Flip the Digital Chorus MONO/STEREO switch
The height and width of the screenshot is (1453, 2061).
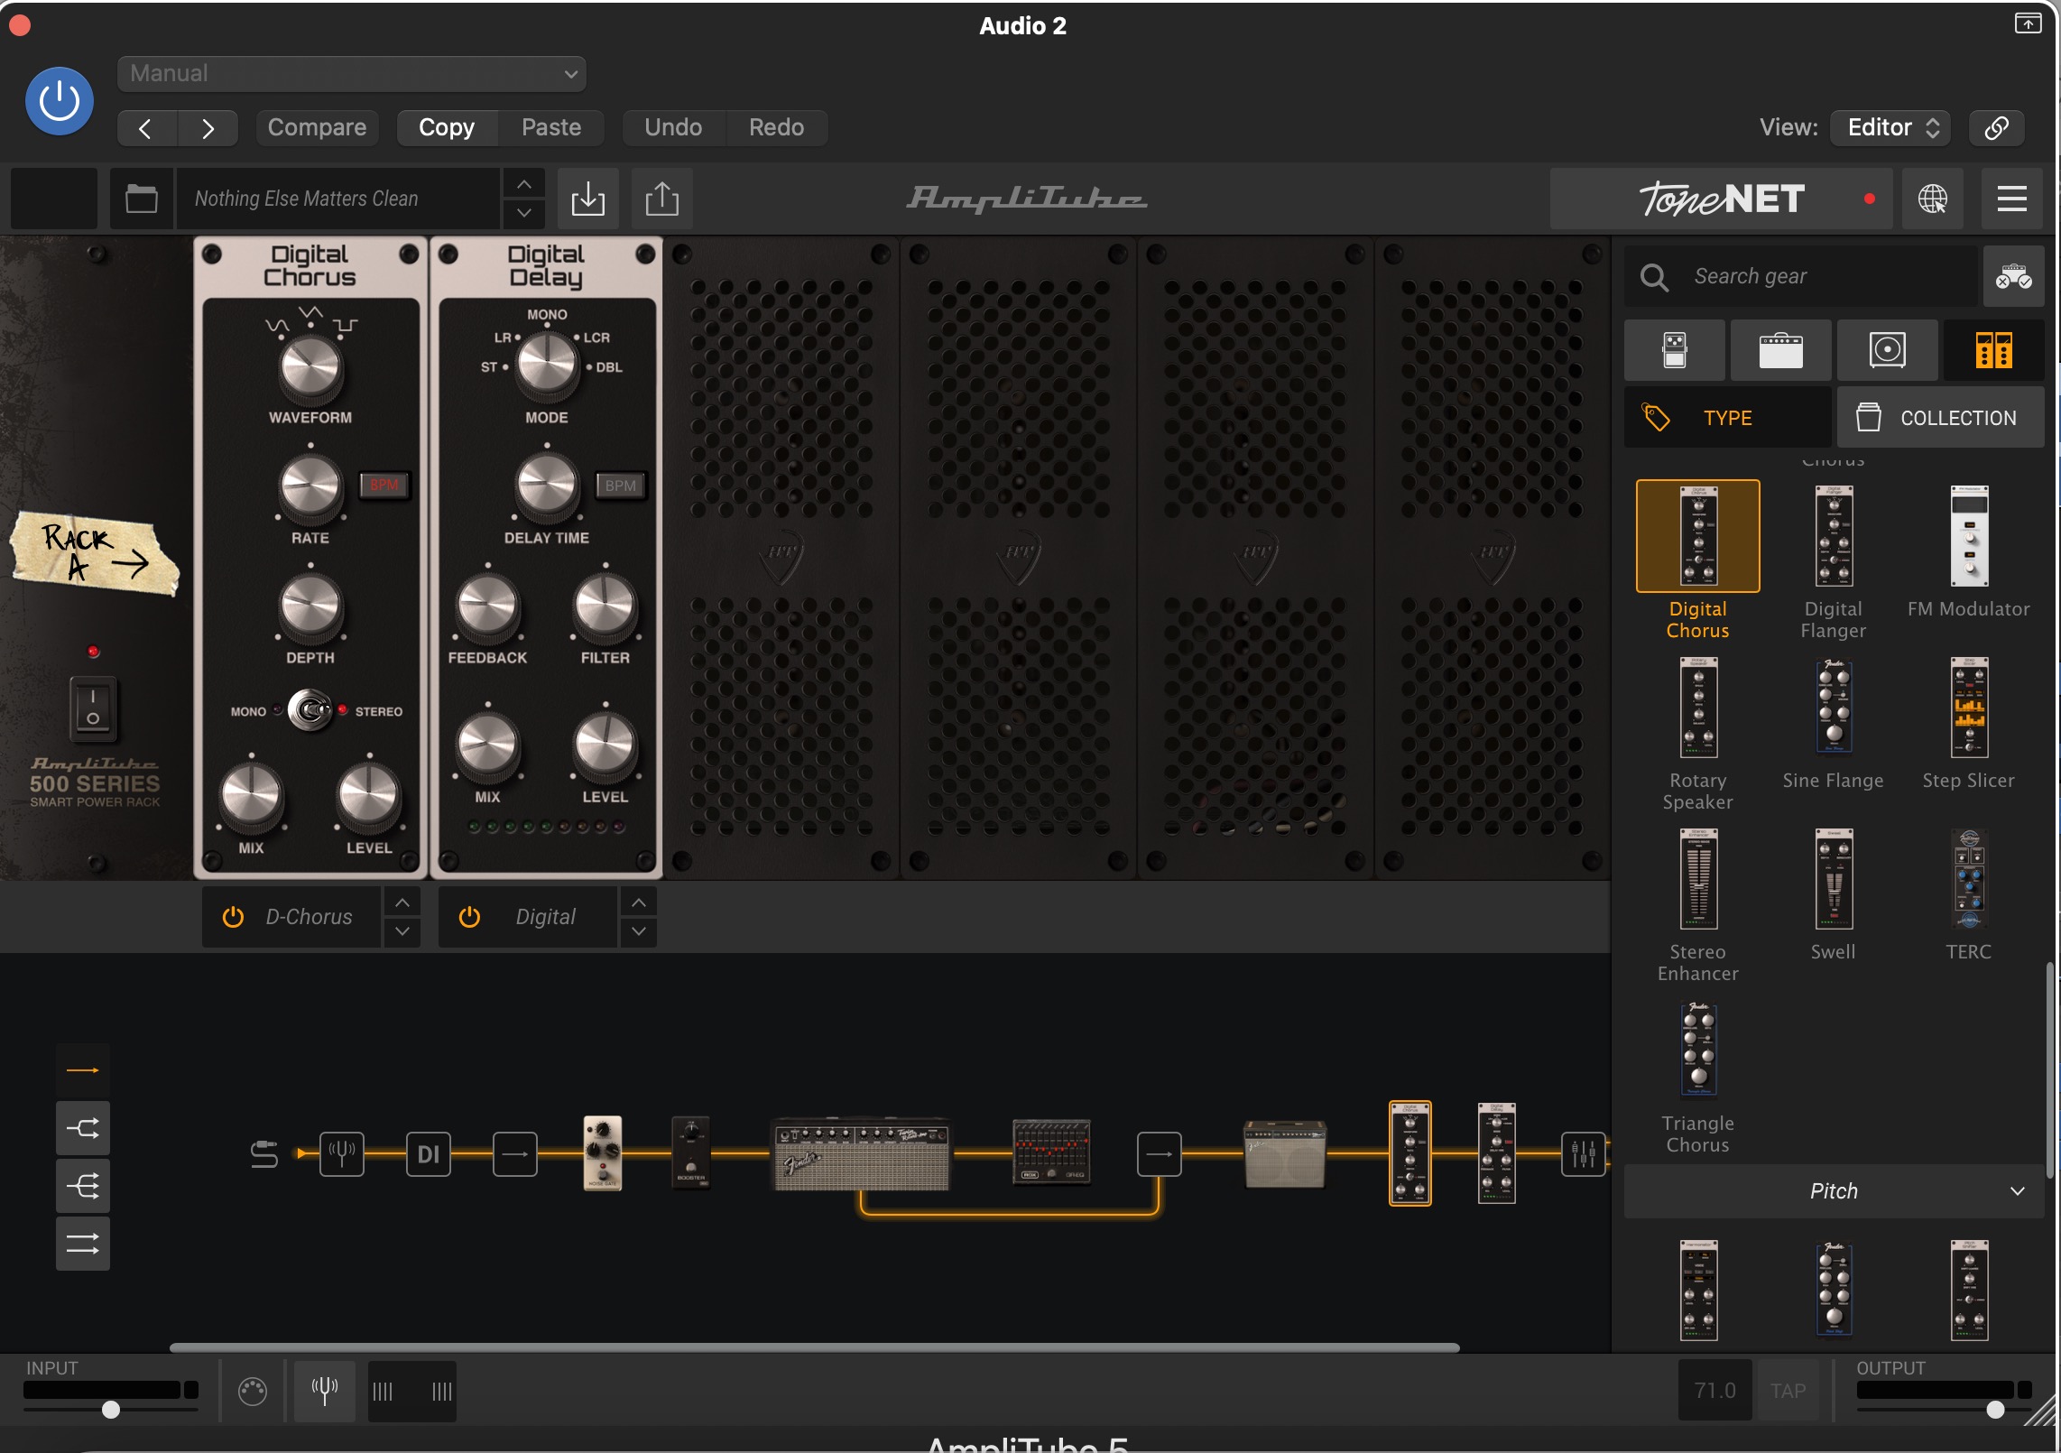[x=310, y=711]
